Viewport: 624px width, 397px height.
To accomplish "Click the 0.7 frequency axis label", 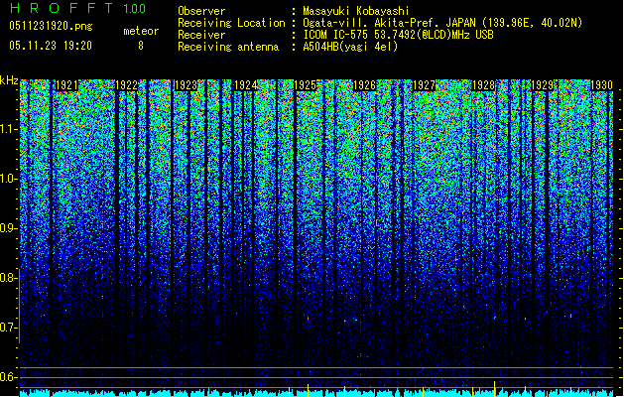I will point(9,328).
